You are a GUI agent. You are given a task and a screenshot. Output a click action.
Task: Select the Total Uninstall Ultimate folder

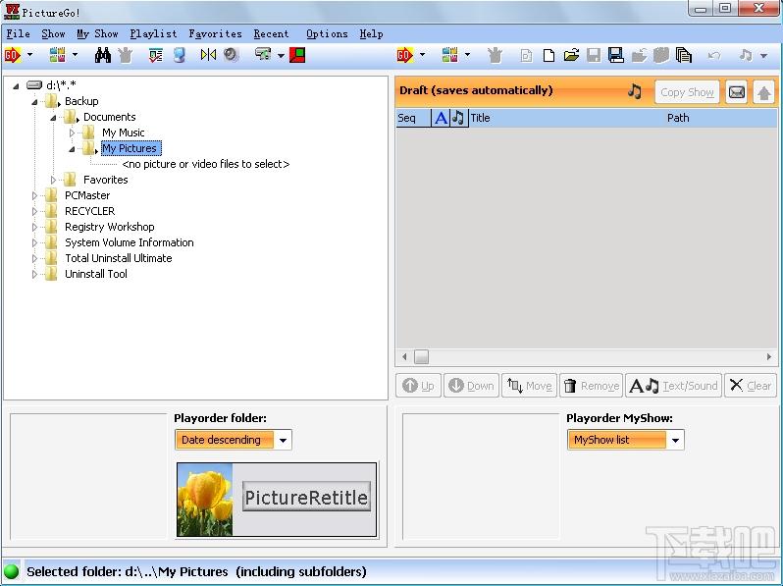point(119,258)
